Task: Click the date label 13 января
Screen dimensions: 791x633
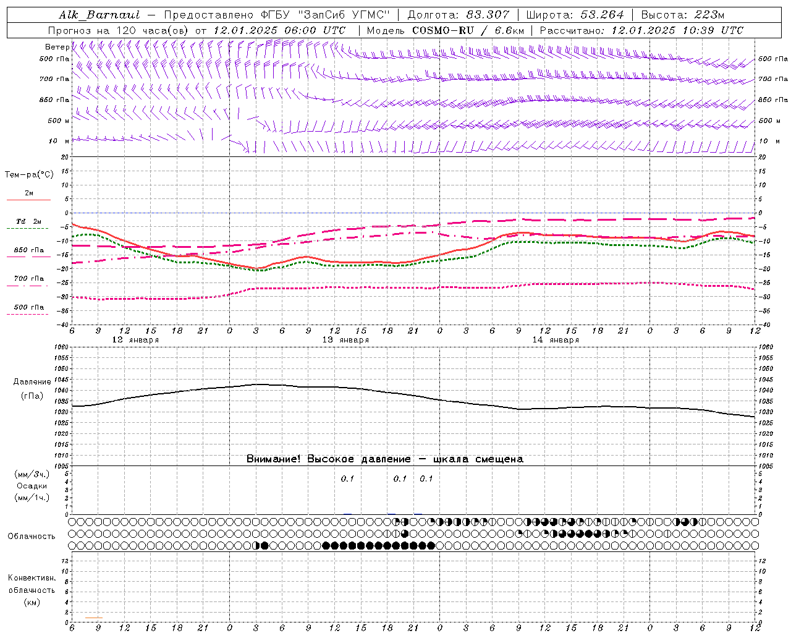Action: (x=345, y=340)
